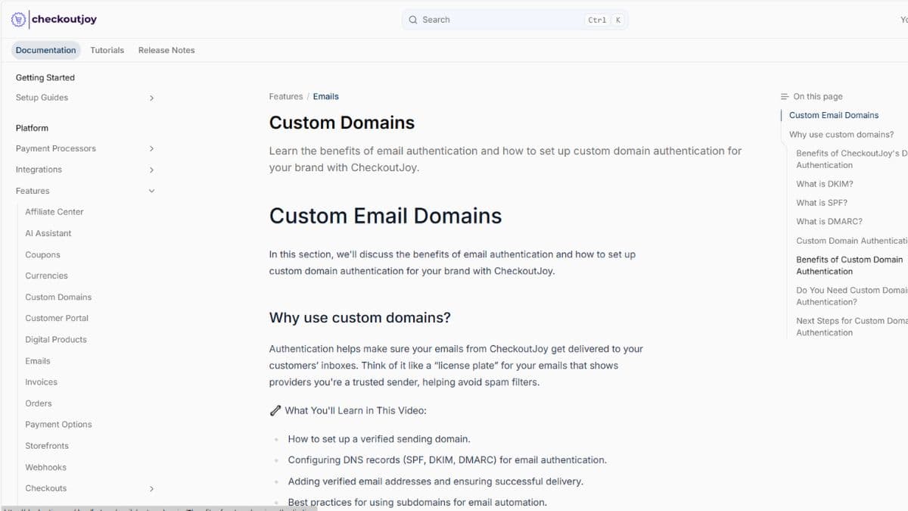The height and width of the screenshot is (511, 908).
Task: Open Setup Guides in sidebar
Action: 42,98
